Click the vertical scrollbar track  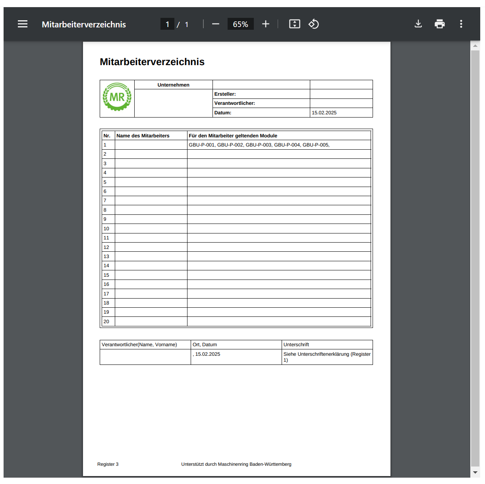pyautogui.click(x=475, y=258)
